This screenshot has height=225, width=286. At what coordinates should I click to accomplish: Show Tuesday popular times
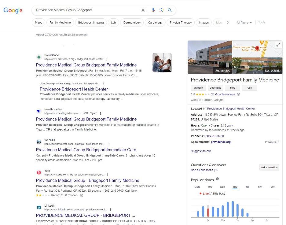point(210,187)
